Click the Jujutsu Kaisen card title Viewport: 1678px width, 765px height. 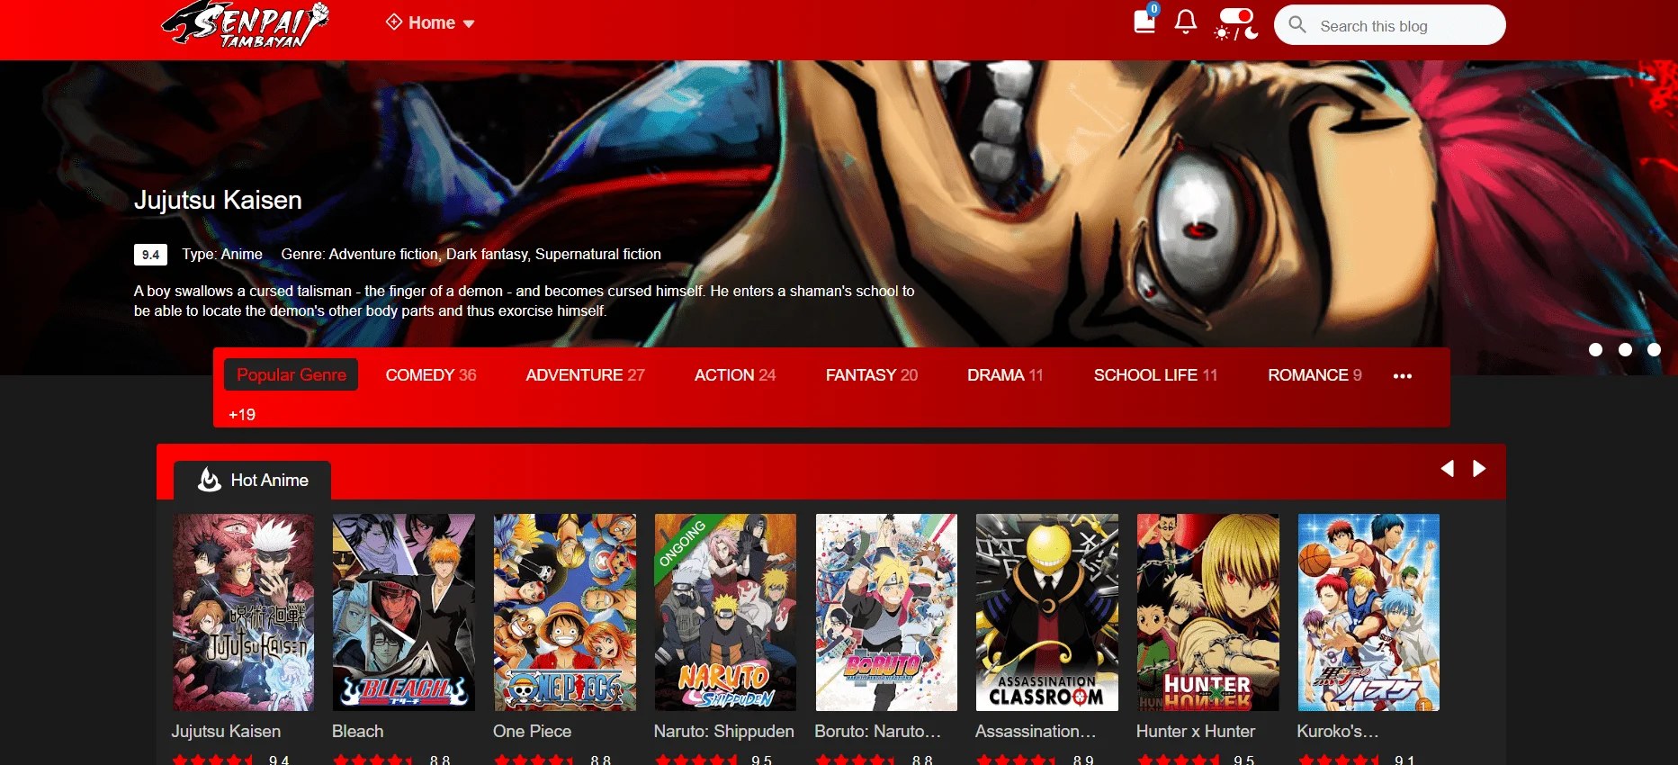(x=226, y=732)
